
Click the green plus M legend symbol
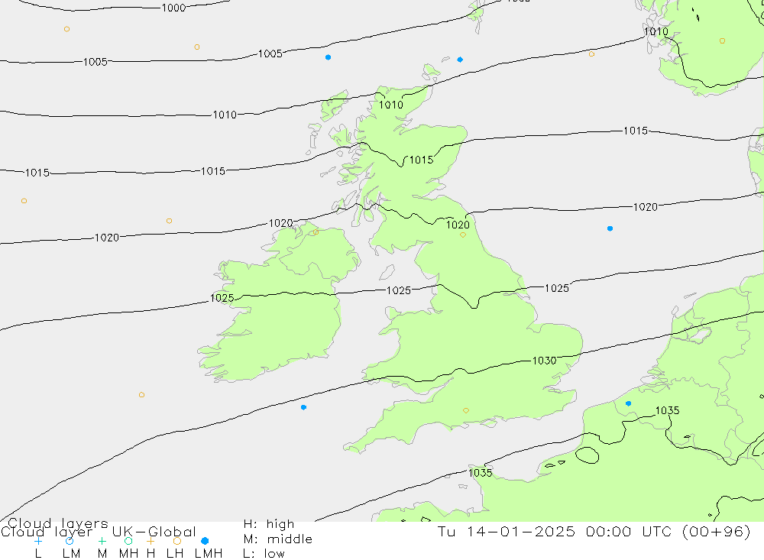102,541
